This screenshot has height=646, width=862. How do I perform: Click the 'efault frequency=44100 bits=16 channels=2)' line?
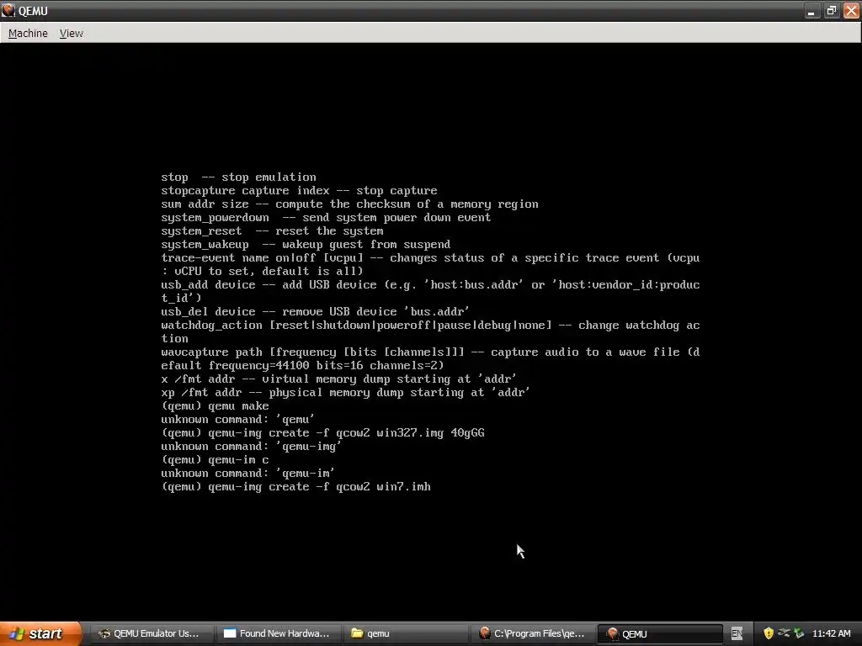(302, 365)
